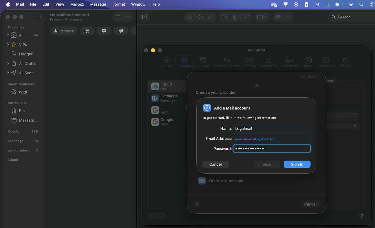375x228 pixels.
Task: Open the Mailbox menu
Action: (77, 4)
